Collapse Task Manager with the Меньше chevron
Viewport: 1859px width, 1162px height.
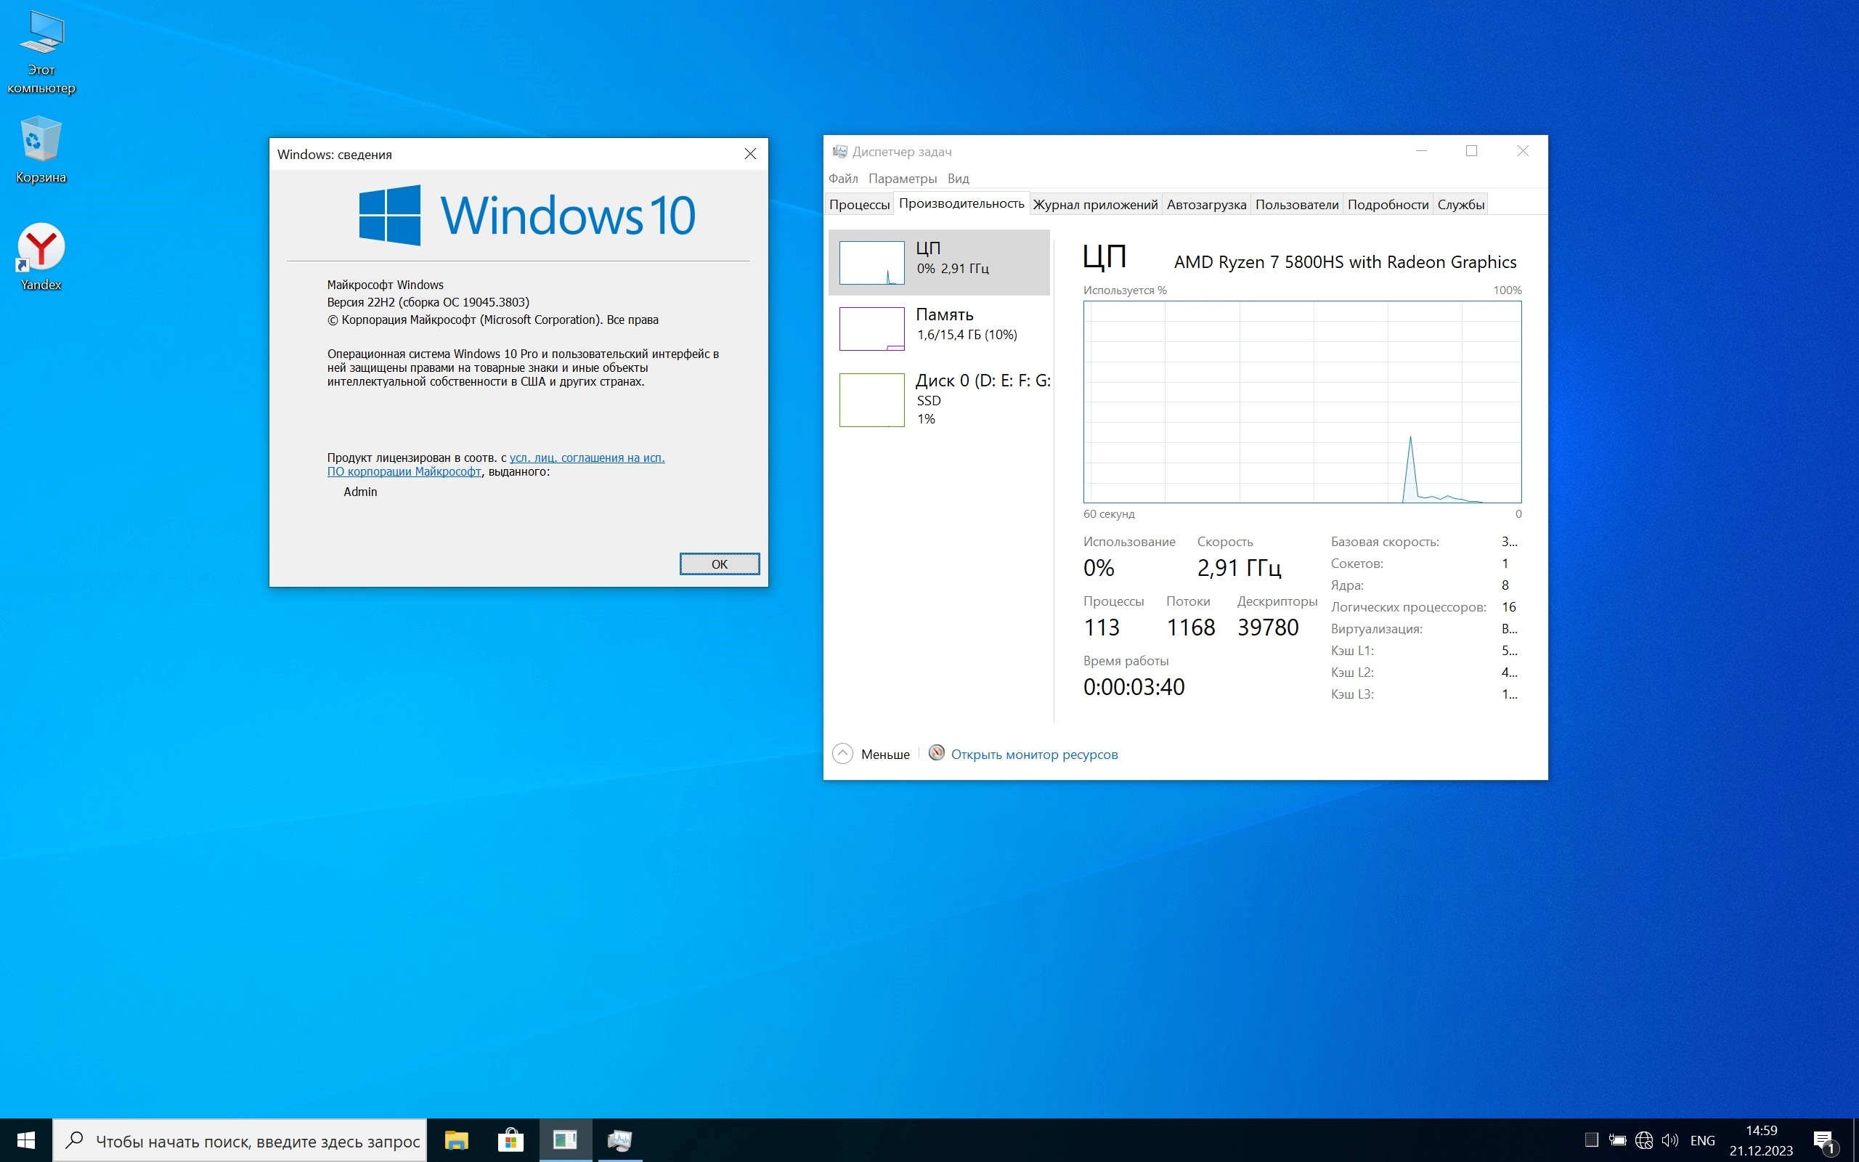pyautogui.click(x=842, y=754)
